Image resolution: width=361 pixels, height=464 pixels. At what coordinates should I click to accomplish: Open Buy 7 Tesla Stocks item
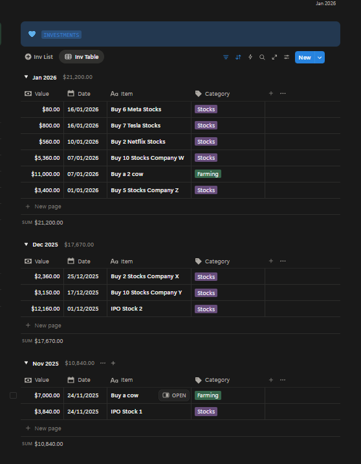click(135, 126)
